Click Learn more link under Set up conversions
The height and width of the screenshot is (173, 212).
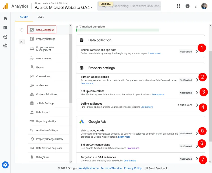(158, 94)
